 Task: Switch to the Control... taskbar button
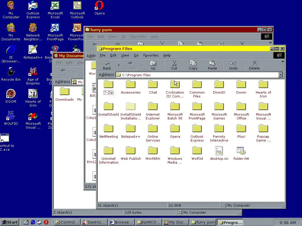click(67, 222)
